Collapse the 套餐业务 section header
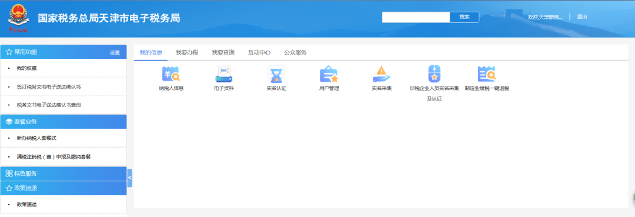 pyautogui.click(x=63, y=122)
